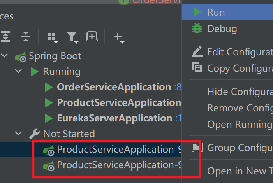Choose Remove Configuration menu entry
Viewport: 273px width, 183px height.
click(x=227, y=108)
